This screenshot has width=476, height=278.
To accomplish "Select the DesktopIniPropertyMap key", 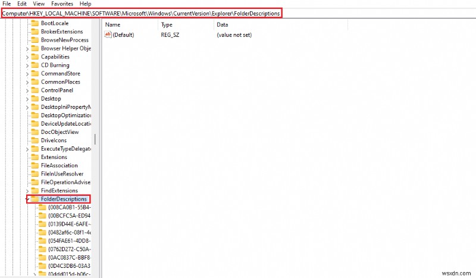I will 66,107.
